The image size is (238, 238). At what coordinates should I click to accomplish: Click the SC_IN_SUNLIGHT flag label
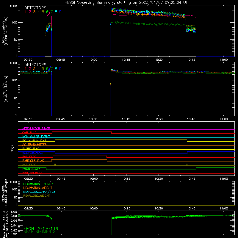[x=34, y=140]
